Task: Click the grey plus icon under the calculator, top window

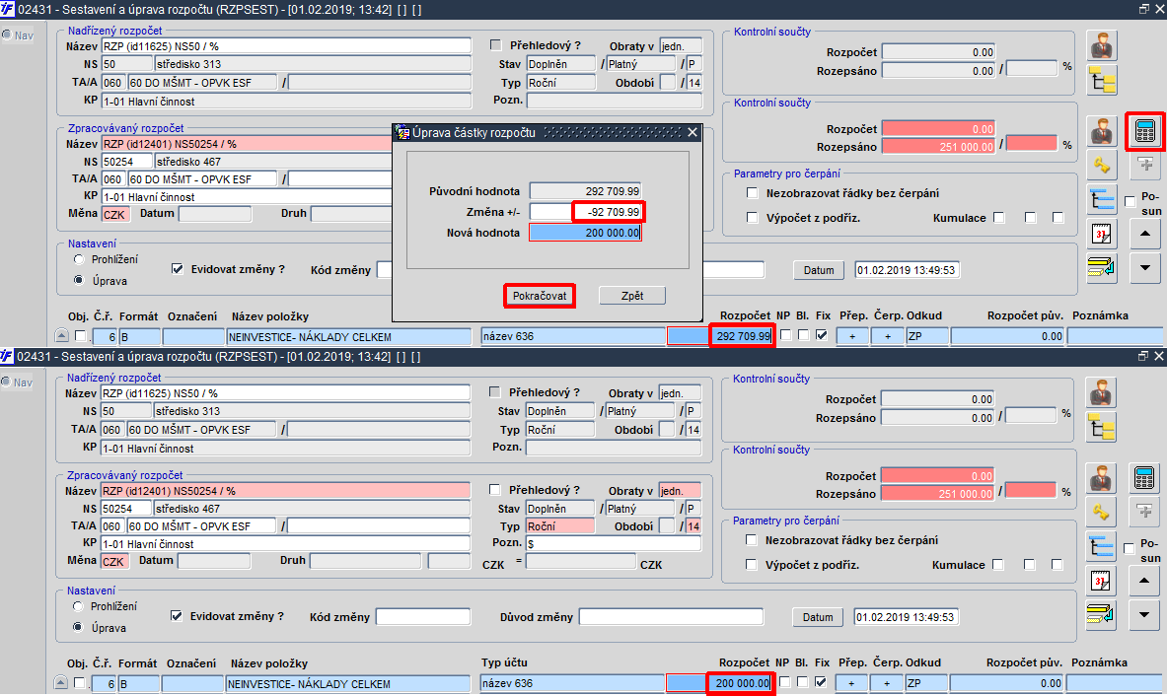Action: [1144, 165]
